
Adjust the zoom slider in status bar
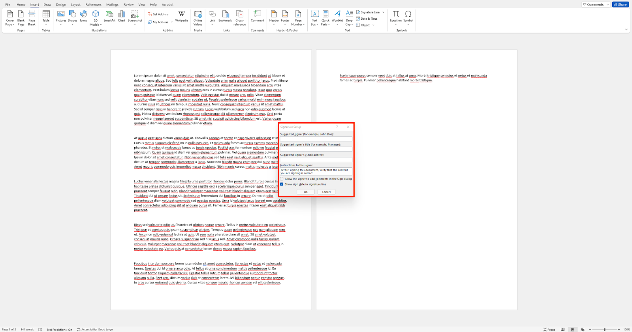[x=604, y=329]
